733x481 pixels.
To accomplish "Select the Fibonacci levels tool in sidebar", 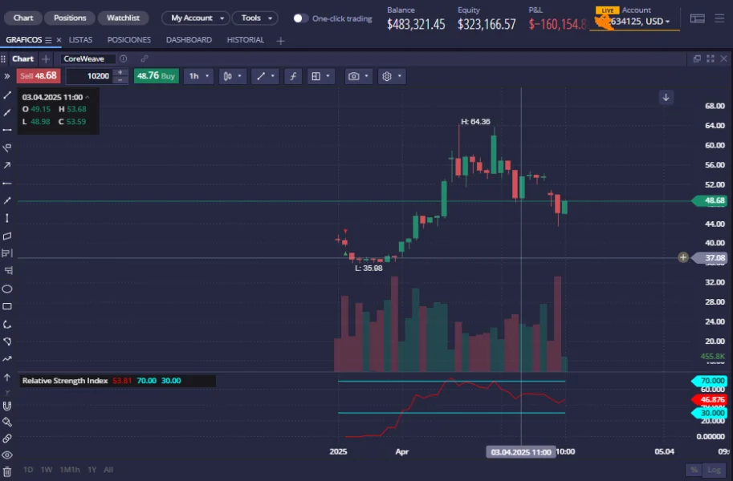I will [7, 253].
